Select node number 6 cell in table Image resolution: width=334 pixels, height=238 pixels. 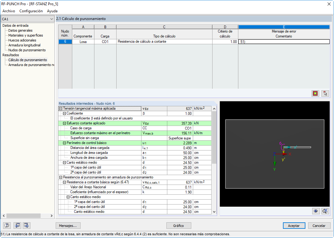point(65,42)
